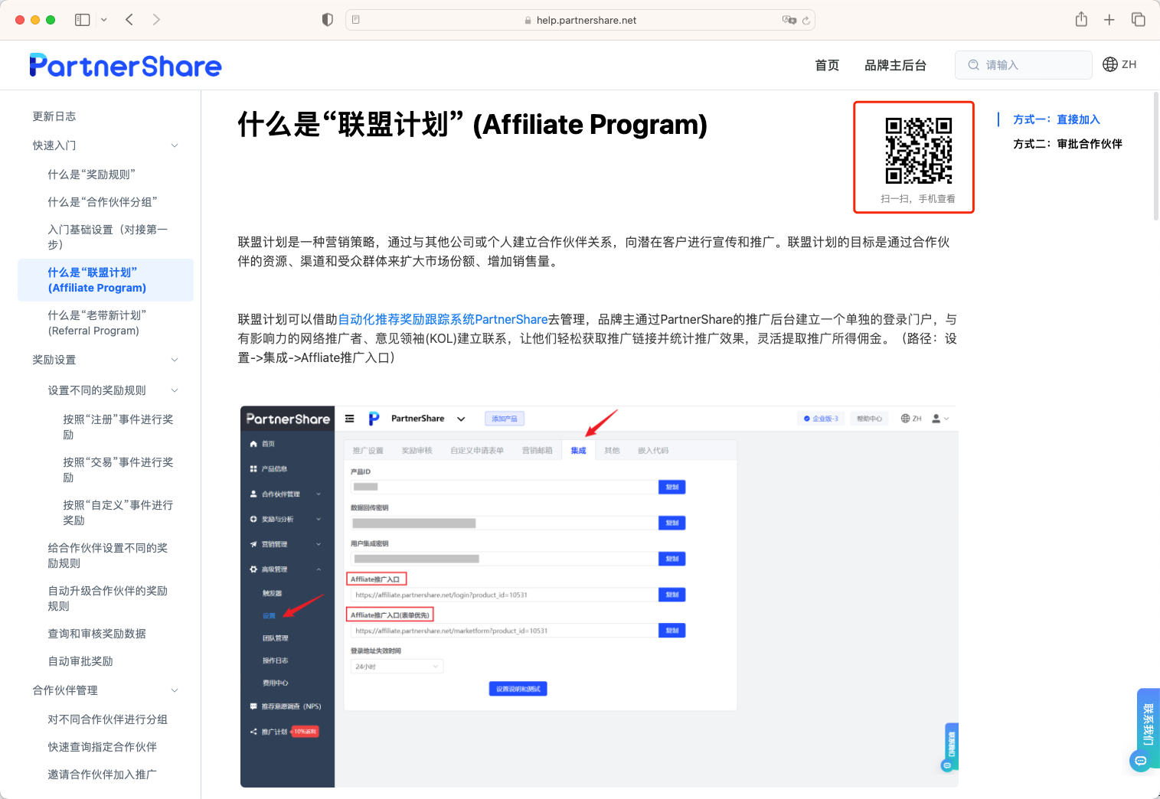
Task: Open 自动审批奖励 page
Action: coord(80,661)
